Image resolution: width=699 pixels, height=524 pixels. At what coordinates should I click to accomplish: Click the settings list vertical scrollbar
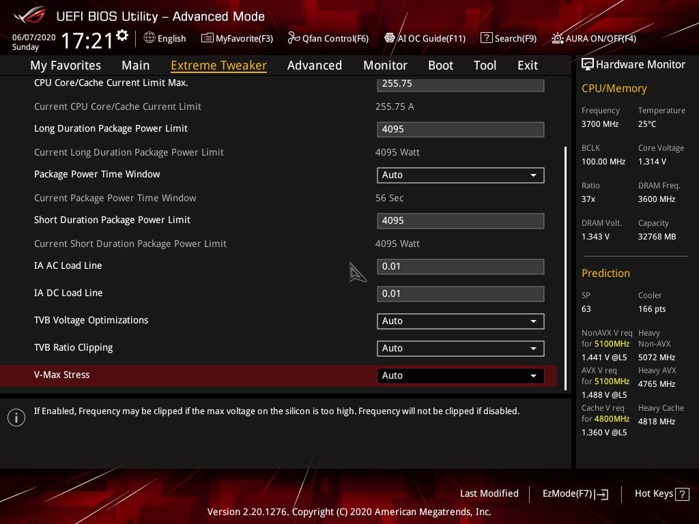click(x=566, y=267)
